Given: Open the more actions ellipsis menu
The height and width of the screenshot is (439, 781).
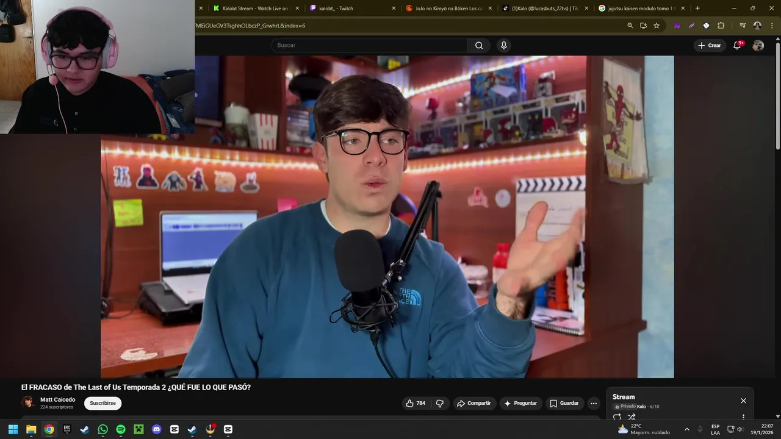Looking at the screenshot, I should (594, 403).
